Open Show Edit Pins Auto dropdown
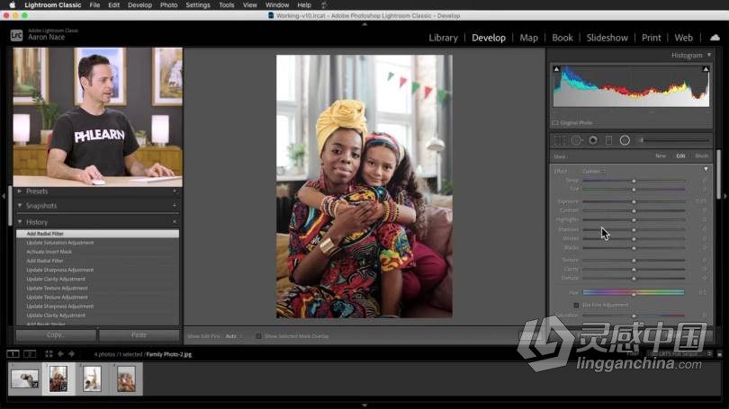Image resolution: width=729 pixels, height=409 pixels. pos(233,335)
